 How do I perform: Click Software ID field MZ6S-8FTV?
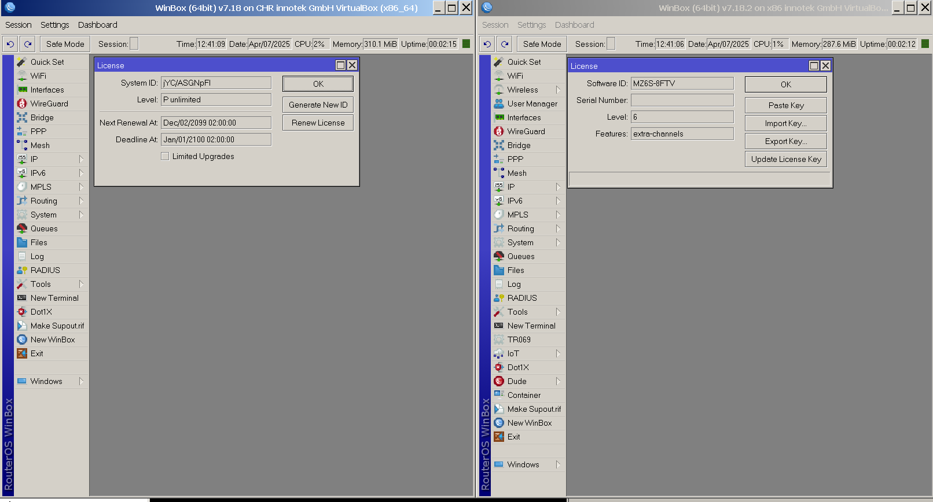coord(682,83)
